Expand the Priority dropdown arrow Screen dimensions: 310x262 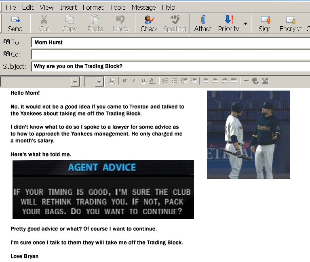point(245,23)
